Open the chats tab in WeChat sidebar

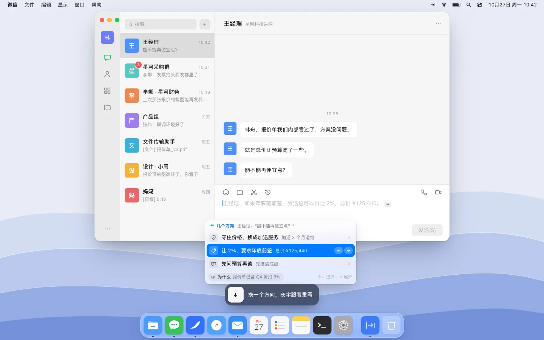click(x=107, y=58)
